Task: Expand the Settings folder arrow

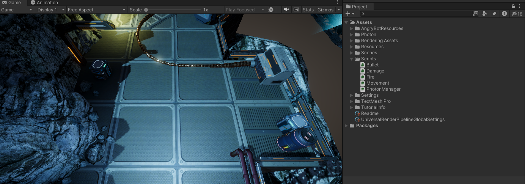Action: pyautogui.click(x=352, y=95)
